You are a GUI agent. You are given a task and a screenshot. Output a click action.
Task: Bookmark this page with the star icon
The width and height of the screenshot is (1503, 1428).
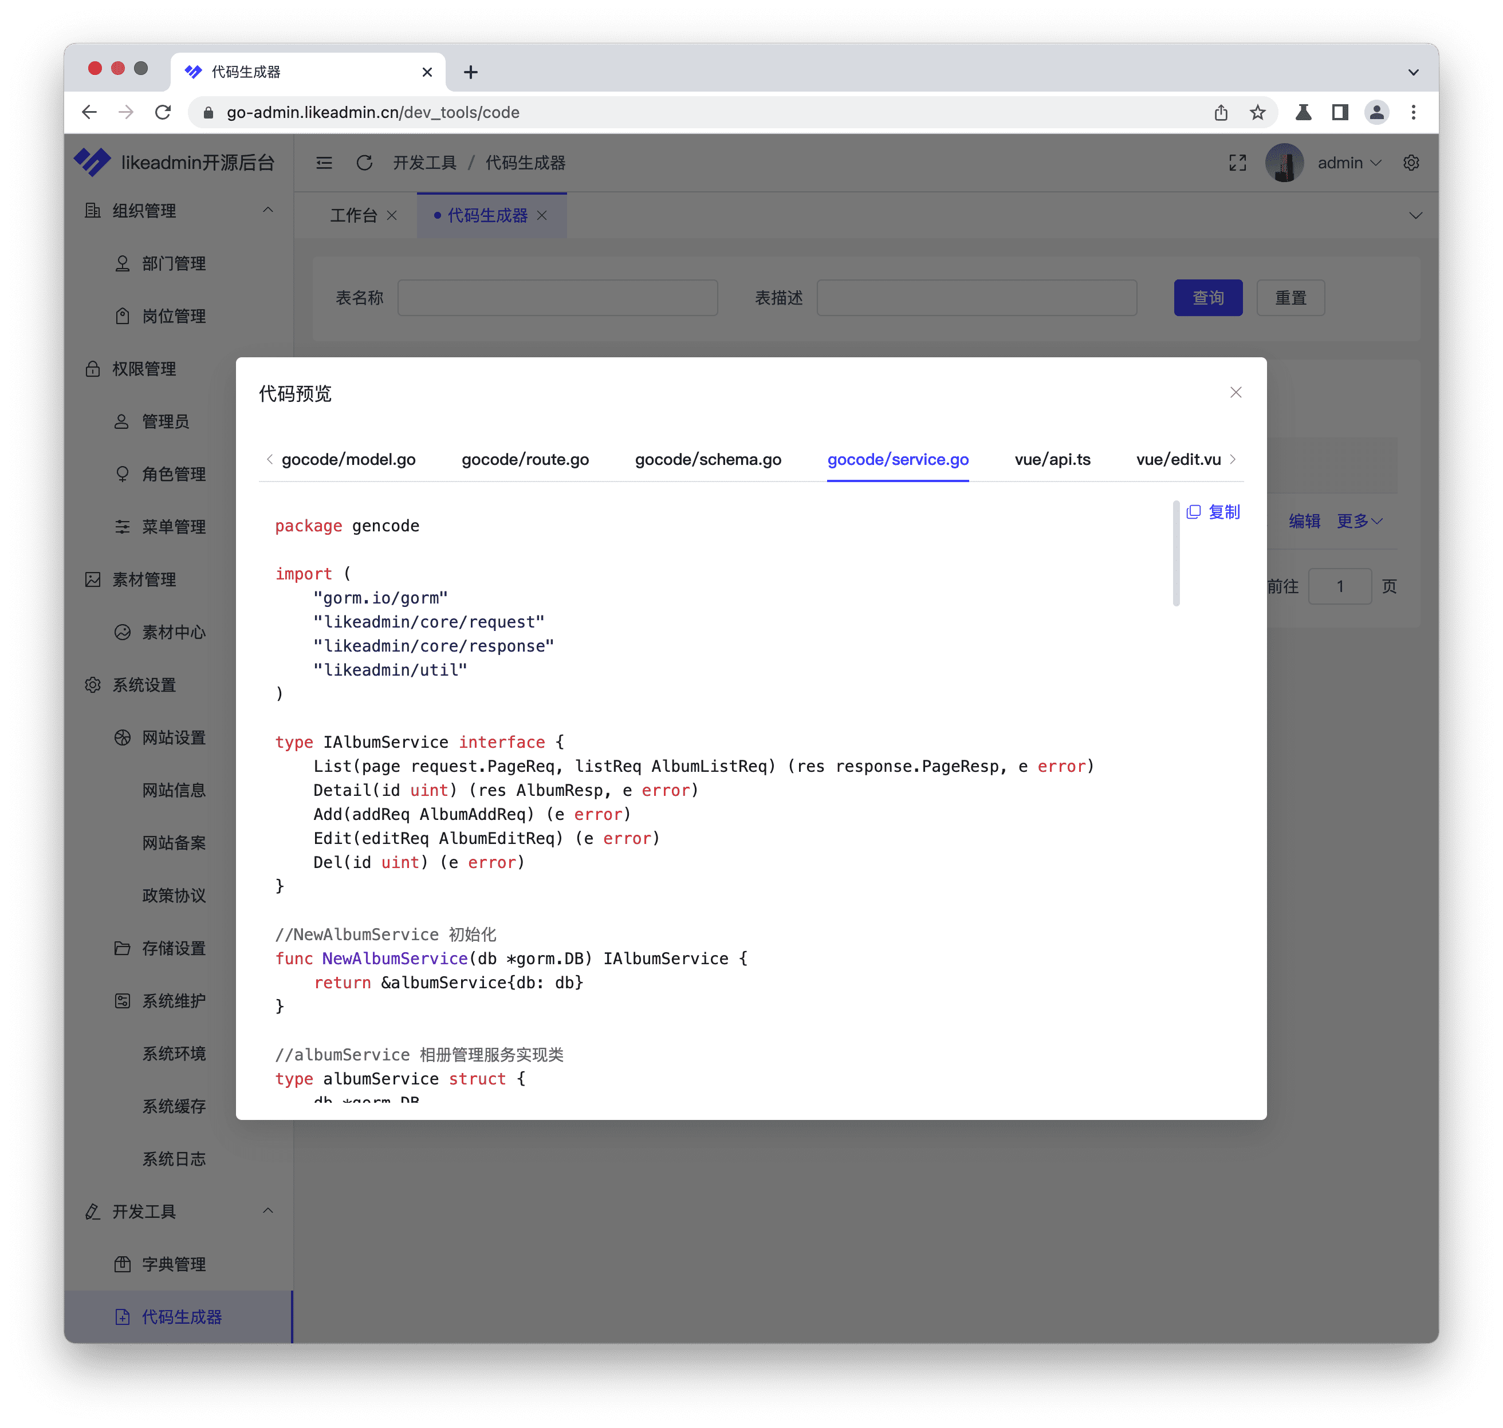(x=1257, y=113)
